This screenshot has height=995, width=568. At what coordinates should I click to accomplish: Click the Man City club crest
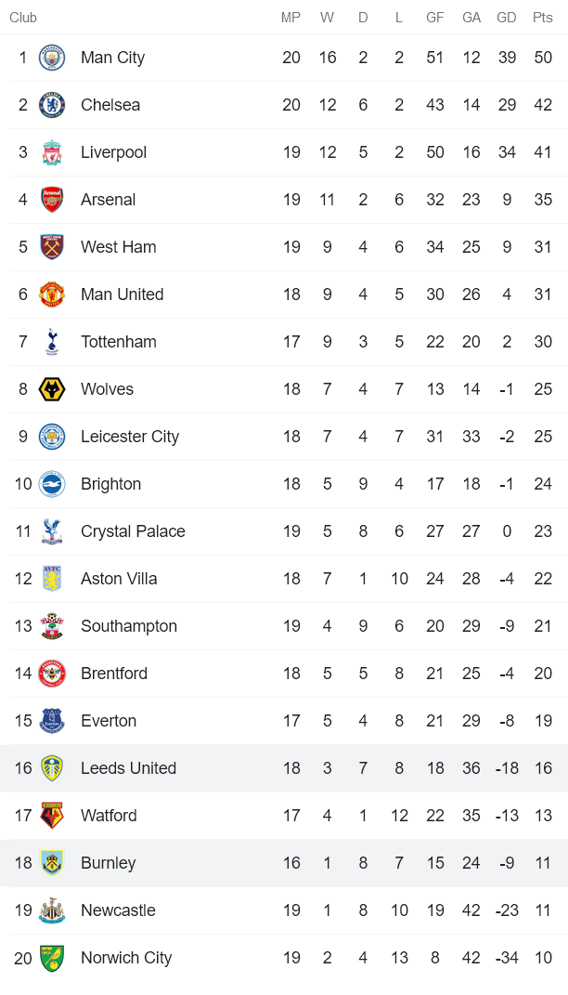pos(52,58)
